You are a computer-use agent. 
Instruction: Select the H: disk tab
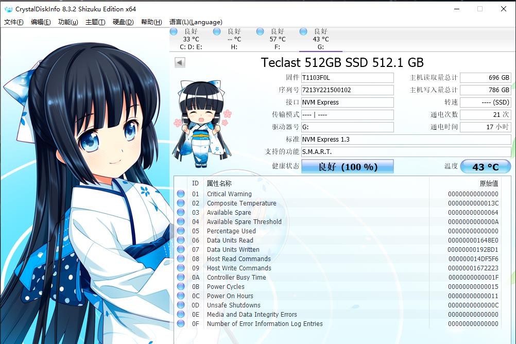coord(234,39)
